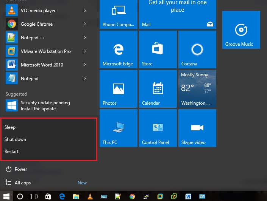Select Sleep from the power menu
The image size is (267, 201).
pos(49,127)
